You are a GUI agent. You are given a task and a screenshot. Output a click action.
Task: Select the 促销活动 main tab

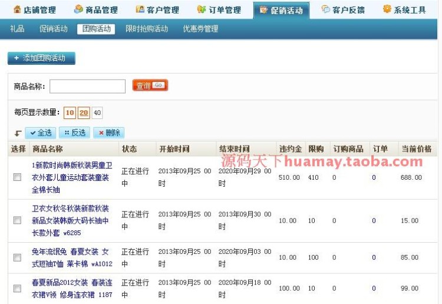point(281,11)
